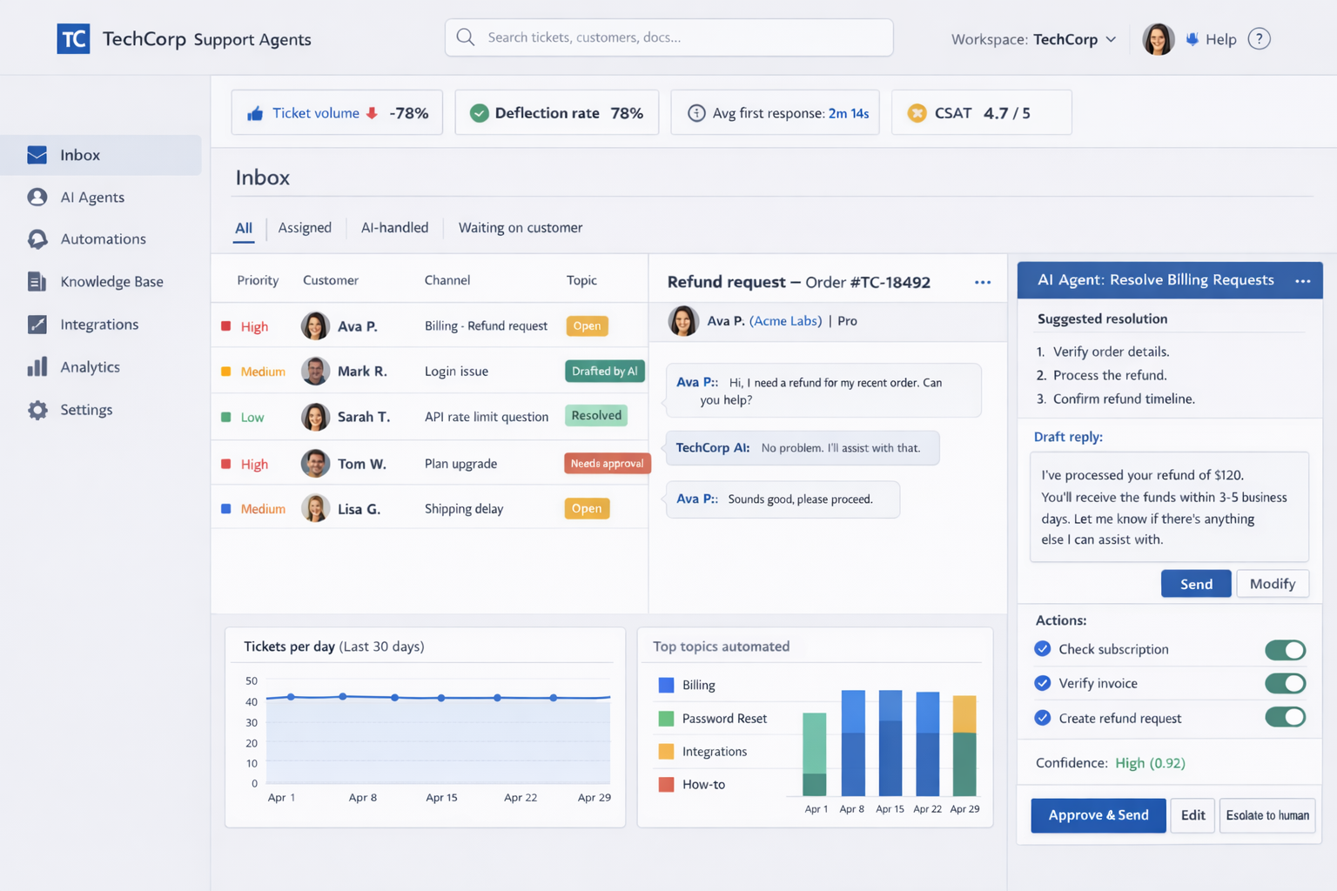Open Settings from the sidebar
This screenshot has height=891, width=1337.
86,409
